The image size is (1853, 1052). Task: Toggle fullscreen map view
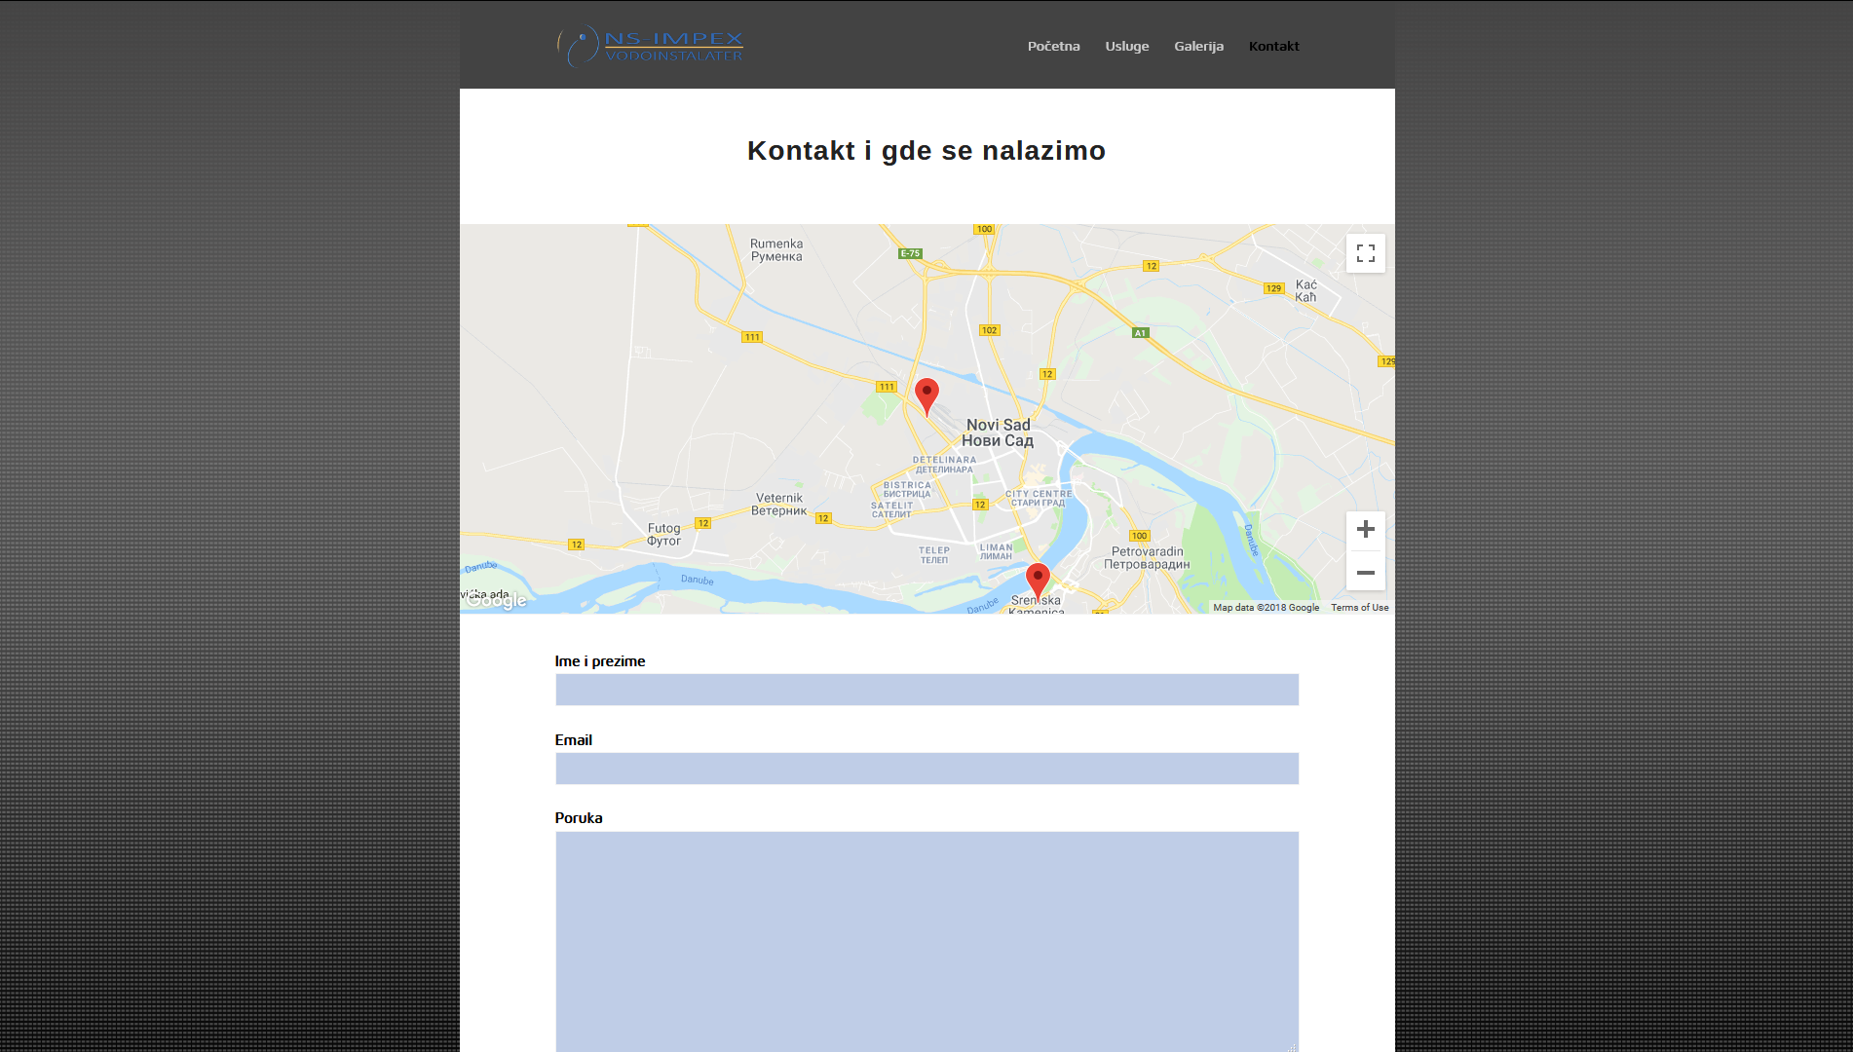click(x=1365, y=253)
